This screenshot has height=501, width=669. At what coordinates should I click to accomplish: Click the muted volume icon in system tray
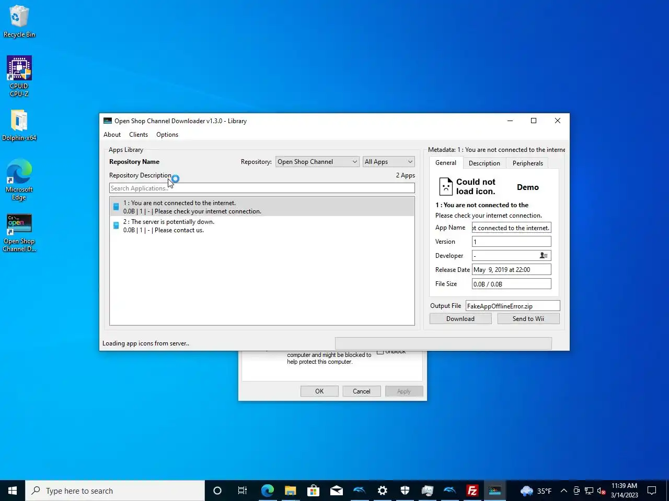tap(601, 491)
